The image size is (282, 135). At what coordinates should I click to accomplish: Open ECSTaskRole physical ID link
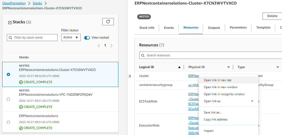(x=193, y=101)
